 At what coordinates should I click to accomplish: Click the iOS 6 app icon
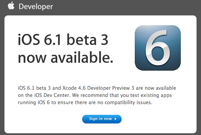[158, 48]
